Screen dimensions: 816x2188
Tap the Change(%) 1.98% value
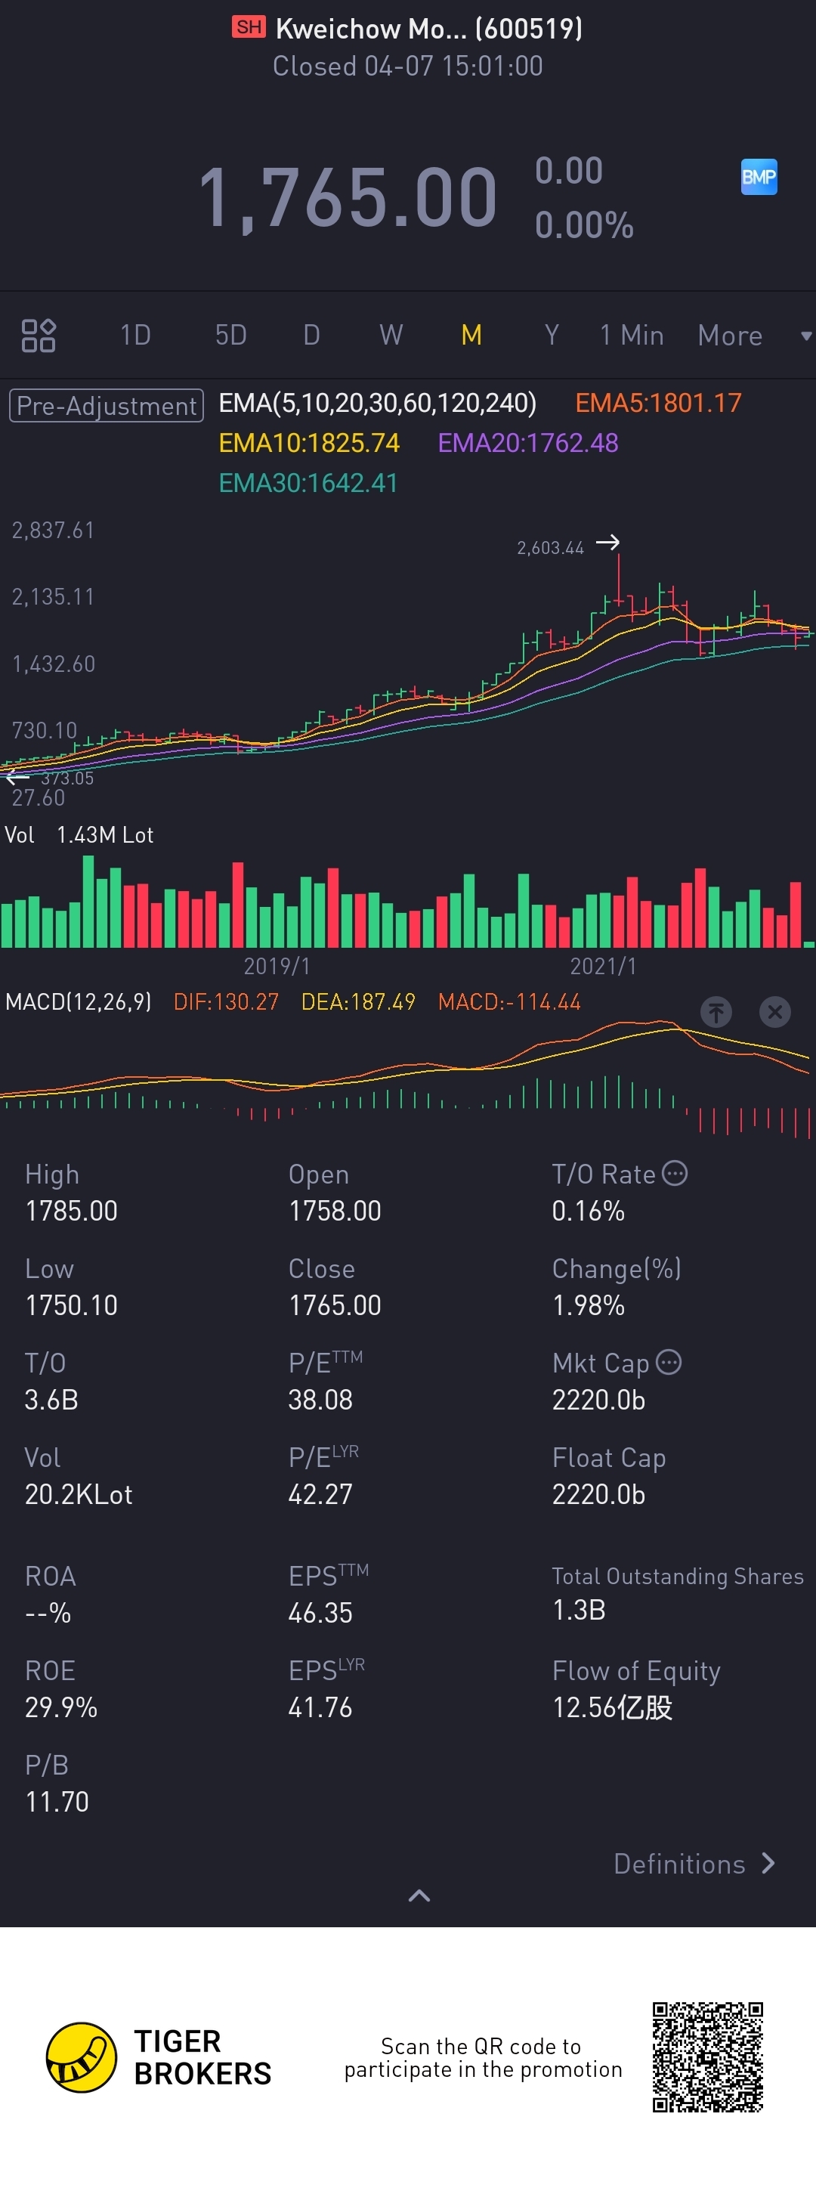pos(589,1304)
